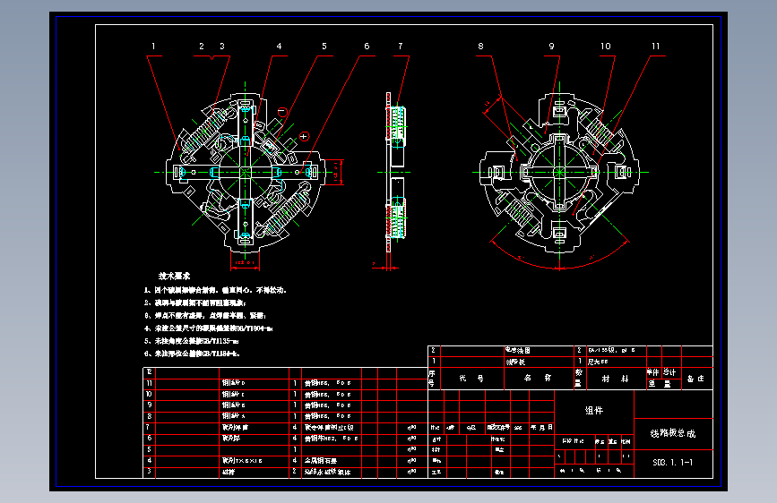Click callout number 3 label
This screenshot has height=503, width=777.
[x=222, y=46]
